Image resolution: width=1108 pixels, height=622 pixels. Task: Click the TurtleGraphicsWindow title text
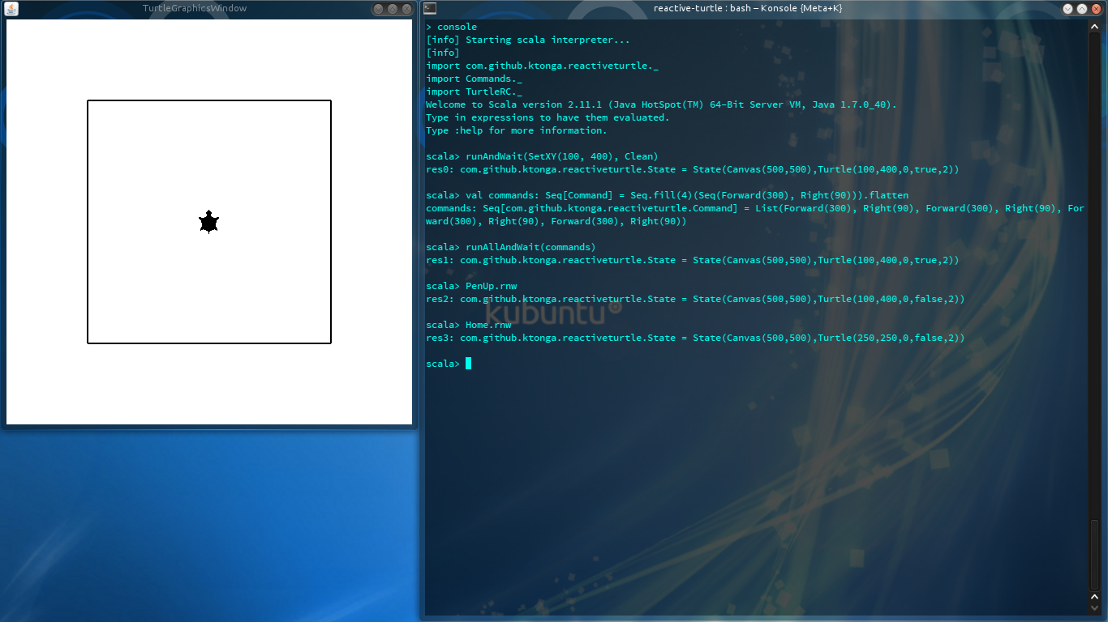pyautogui.click(x=195, y=8)
